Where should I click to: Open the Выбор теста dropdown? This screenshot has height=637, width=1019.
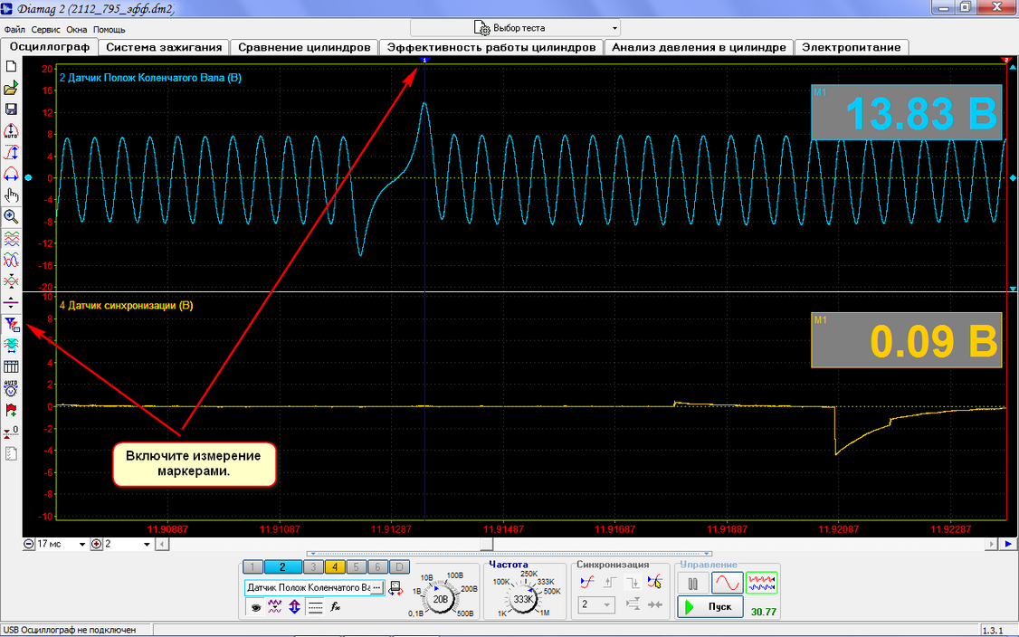click(515, 28)
